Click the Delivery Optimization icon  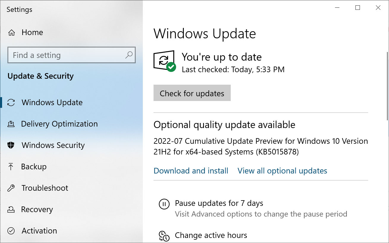tap(11, 124)
